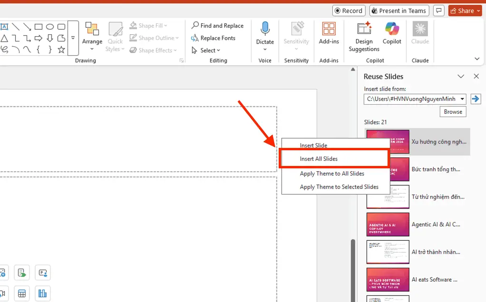
Task: Click the go arrow next to path
Action: [476, 99]
